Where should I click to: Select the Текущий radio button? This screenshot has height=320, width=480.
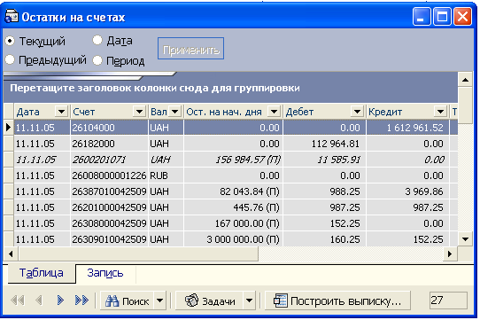coord(10,41)
